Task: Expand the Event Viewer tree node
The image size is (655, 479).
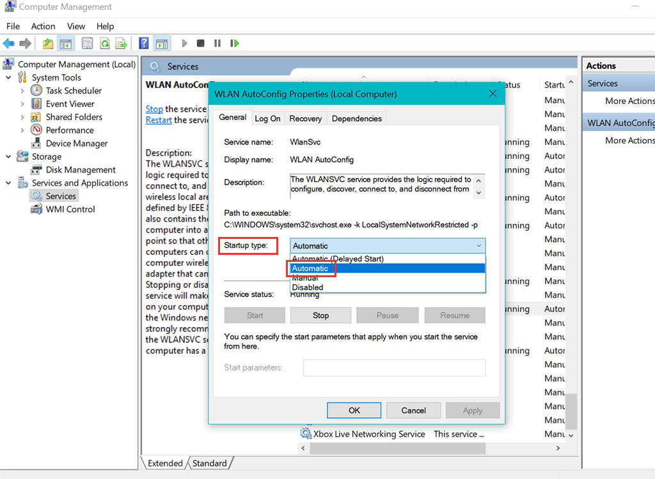Action: coord(22,104)
